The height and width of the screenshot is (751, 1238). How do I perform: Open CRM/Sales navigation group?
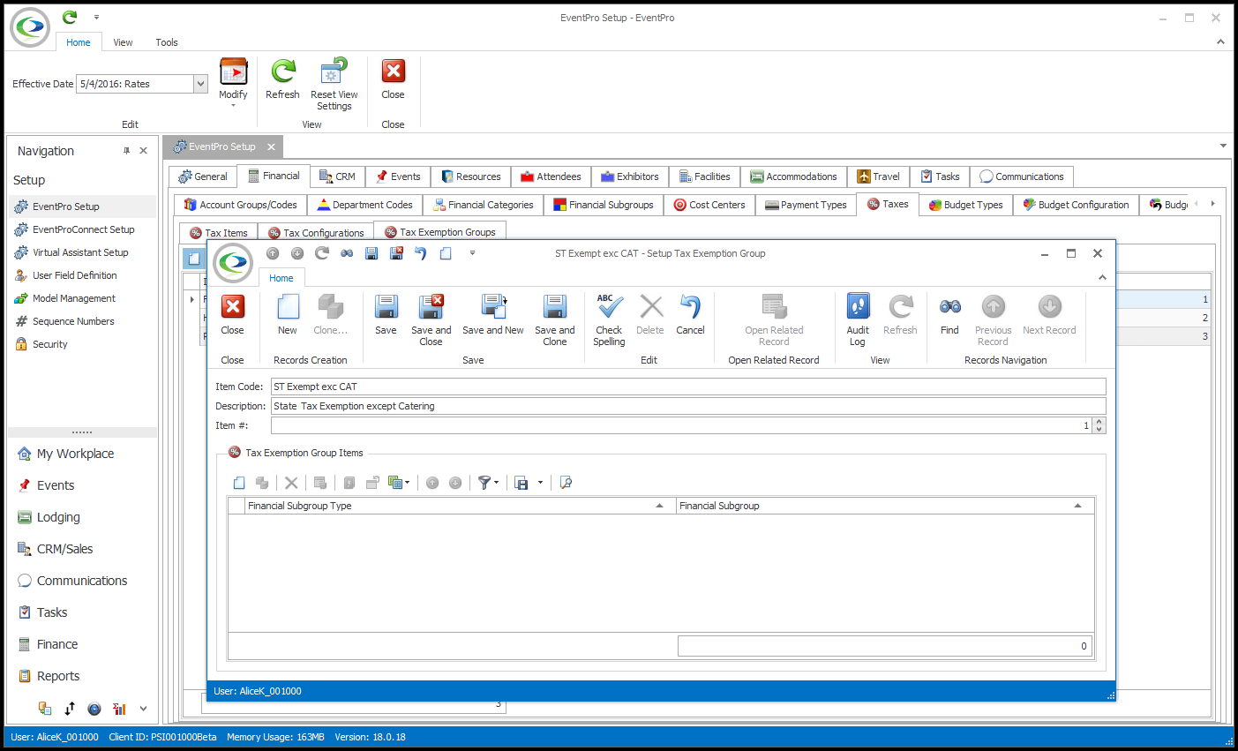[64, 549]
